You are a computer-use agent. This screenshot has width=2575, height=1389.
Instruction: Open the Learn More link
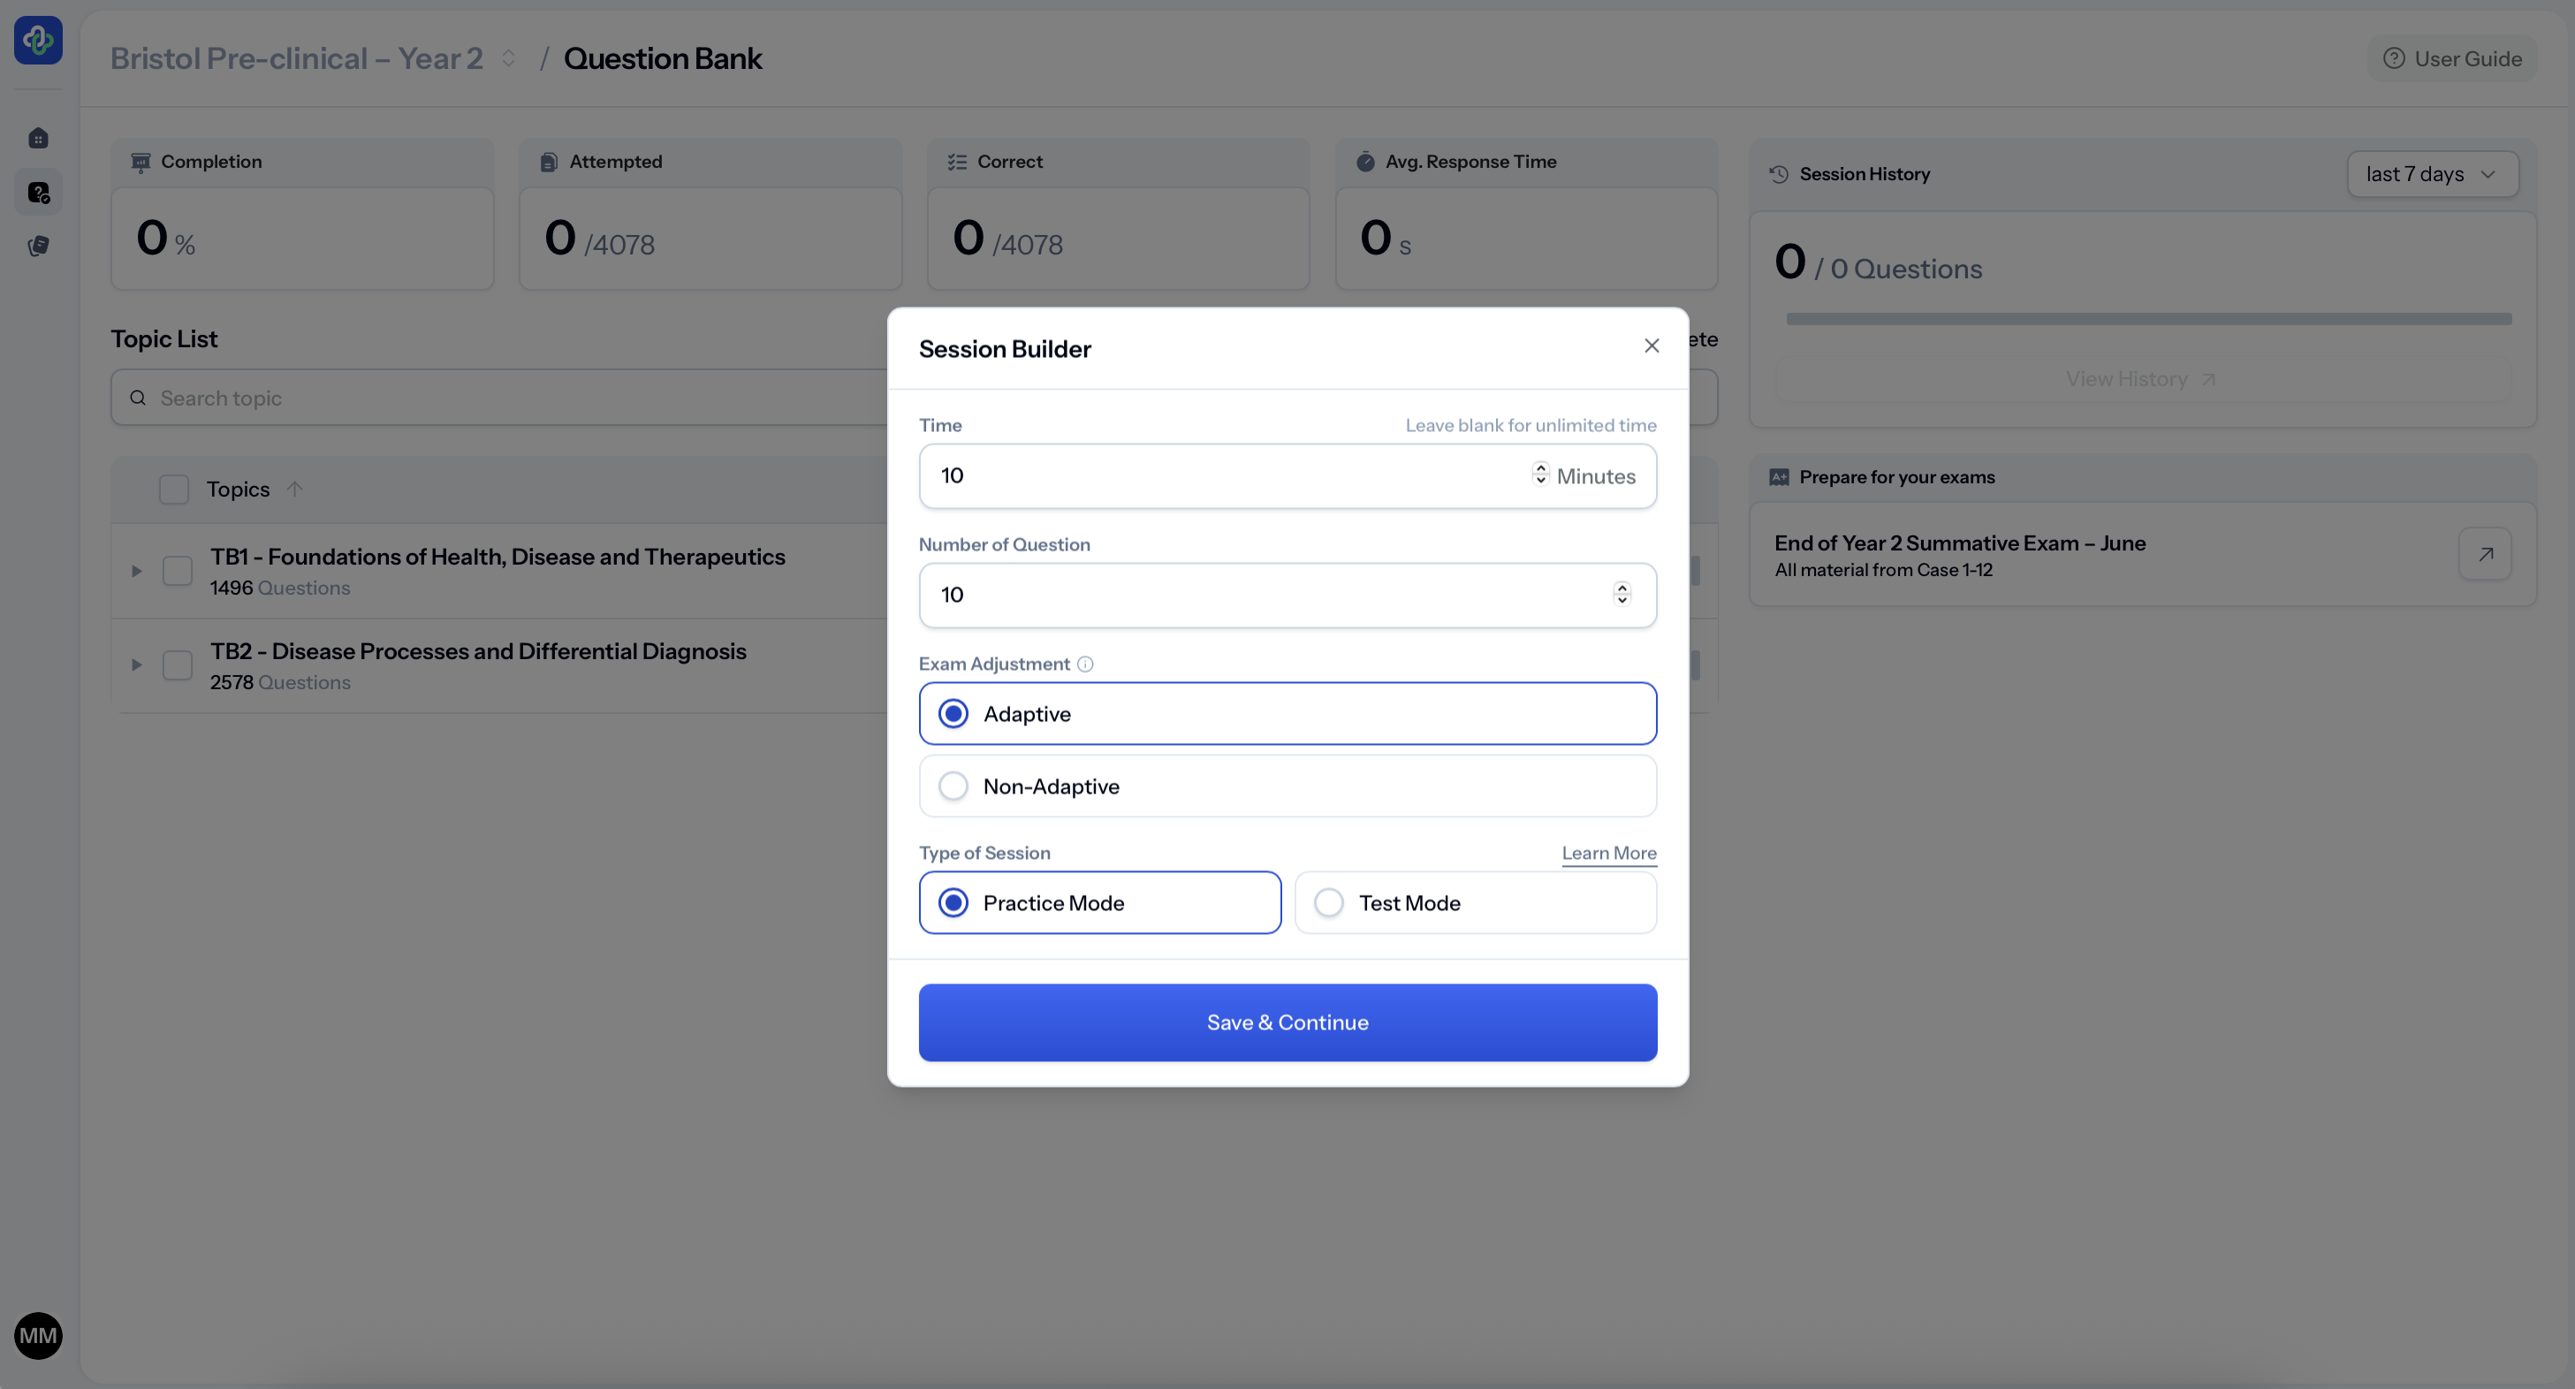[1608, 853]
